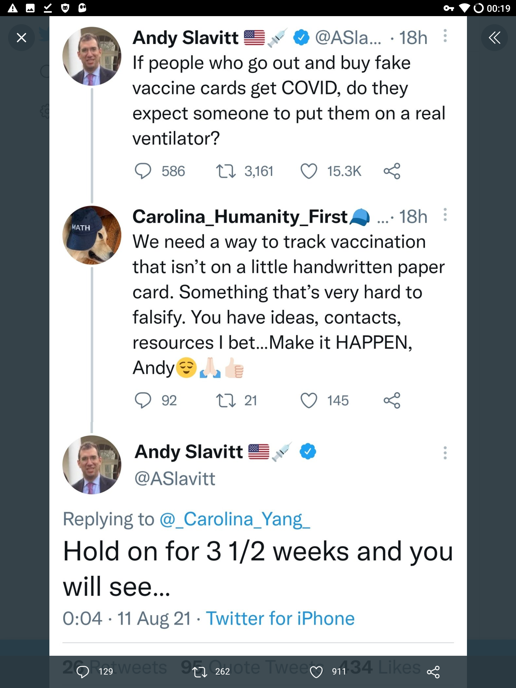
Task: Like via bottom bar heart showing 911
Action: (316, 672)
